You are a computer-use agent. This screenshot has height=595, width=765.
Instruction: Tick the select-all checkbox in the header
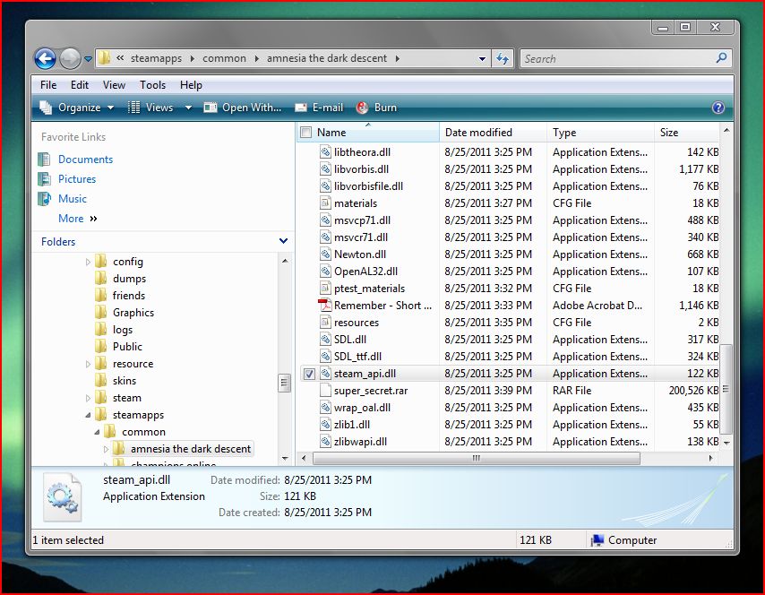[x=306, y=133]
